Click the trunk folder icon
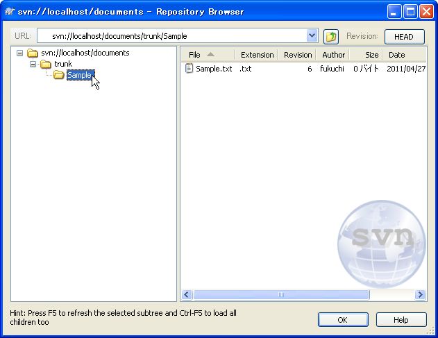The width and height of the screenshot is (438, 338). point(46,65)
